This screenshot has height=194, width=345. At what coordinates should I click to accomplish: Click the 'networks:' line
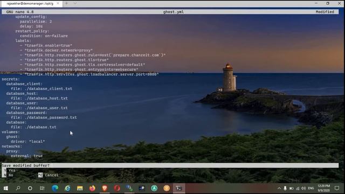[x=12, y=147]
